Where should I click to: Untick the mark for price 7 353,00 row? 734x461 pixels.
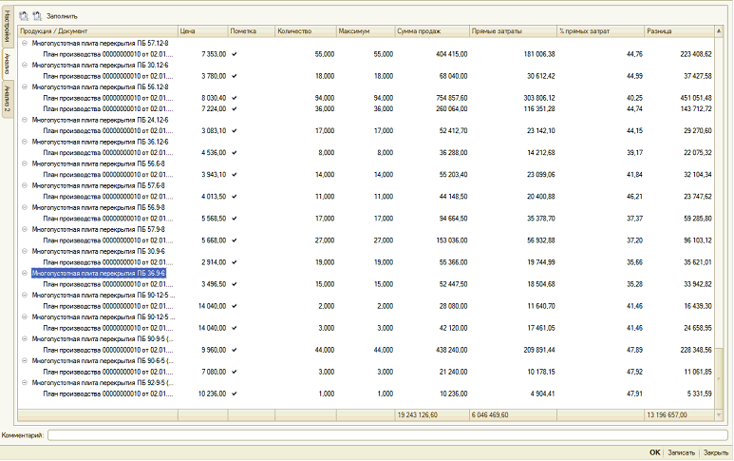click(234, 54)
